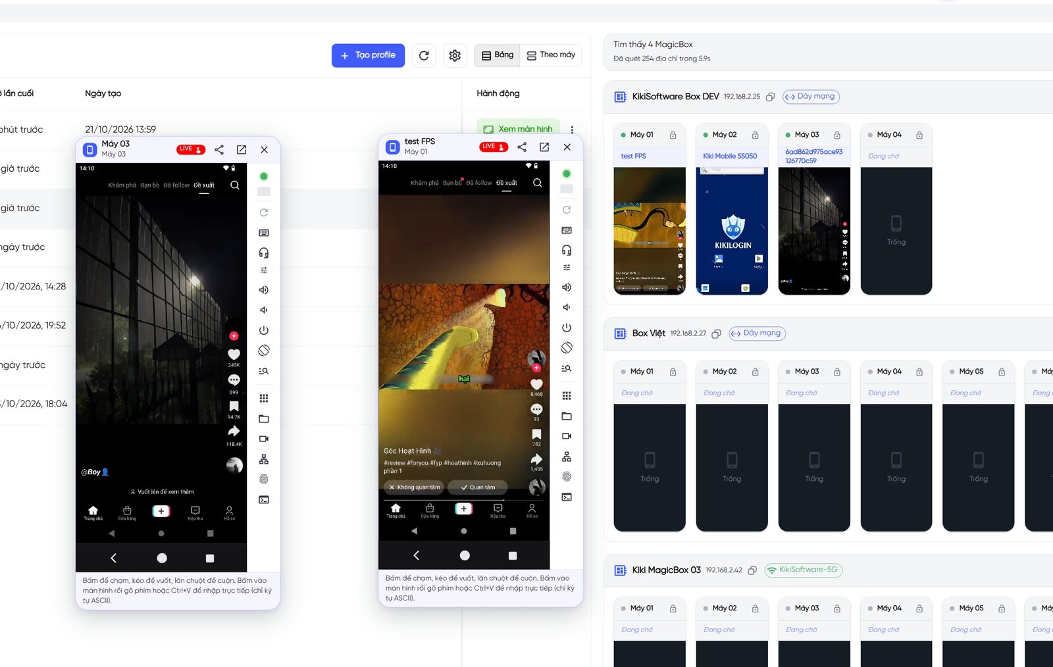Click network topology icon in Máy 03 window

(264, 459)
